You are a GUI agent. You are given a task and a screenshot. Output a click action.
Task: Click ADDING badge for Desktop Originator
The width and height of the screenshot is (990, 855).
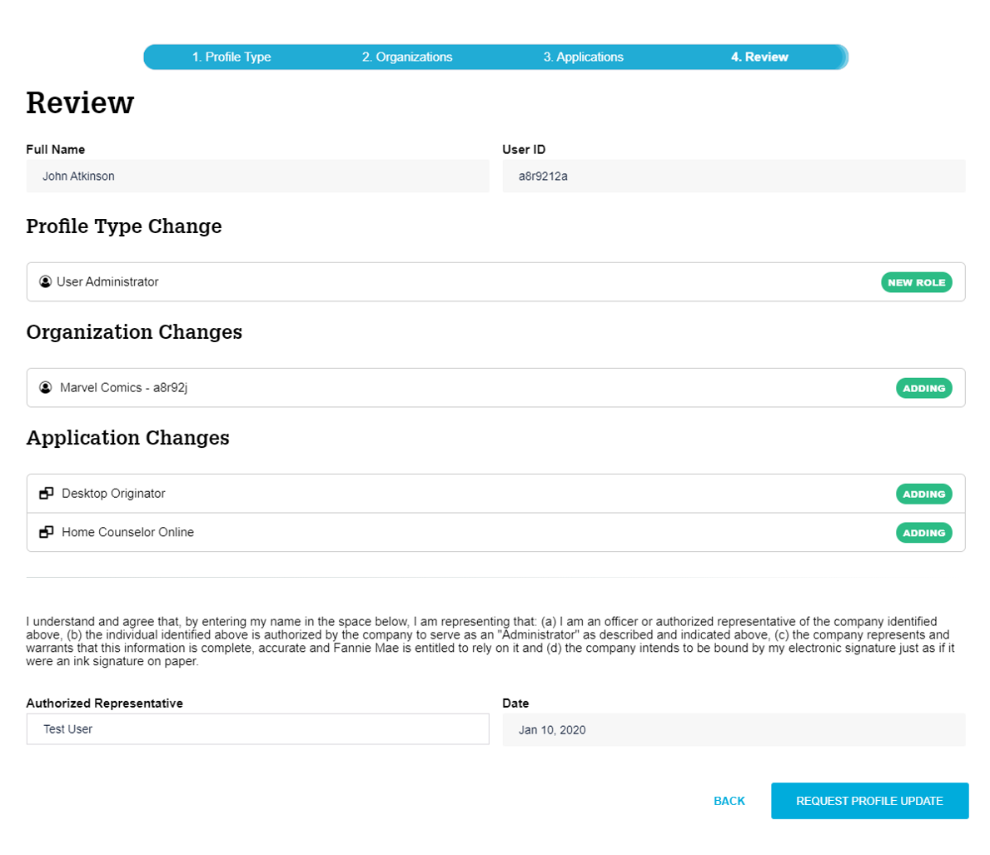(x=923, y=494)
